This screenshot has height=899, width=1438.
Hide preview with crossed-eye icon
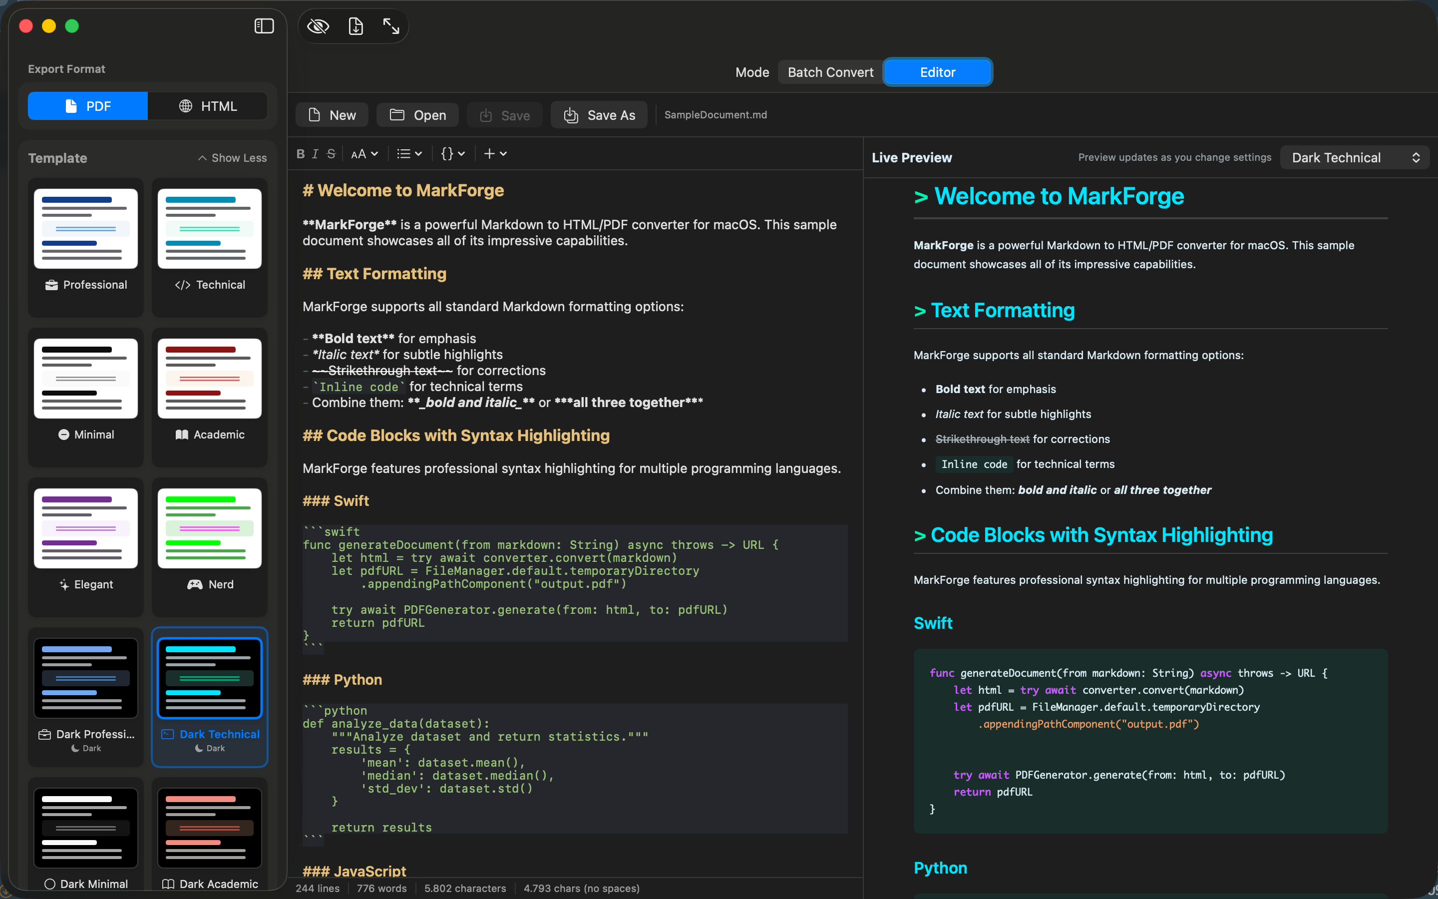click(318, 26)
